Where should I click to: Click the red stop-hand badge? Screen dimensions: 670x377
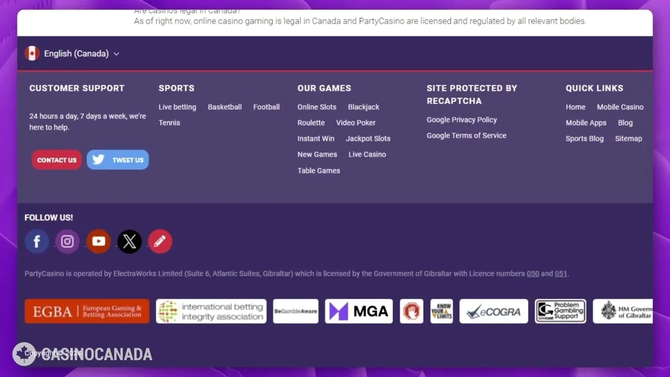pos(411,311)
